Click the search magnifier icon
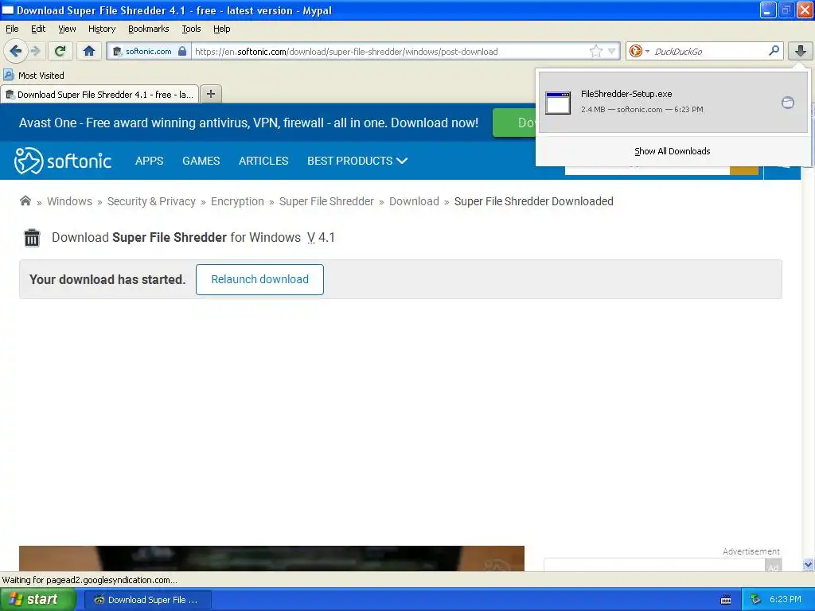The width and height of the screenshot is (815, 611). [774, 50]
